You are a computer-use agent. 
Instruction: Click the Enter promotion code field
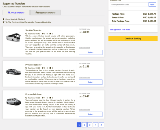click(129, 5)
